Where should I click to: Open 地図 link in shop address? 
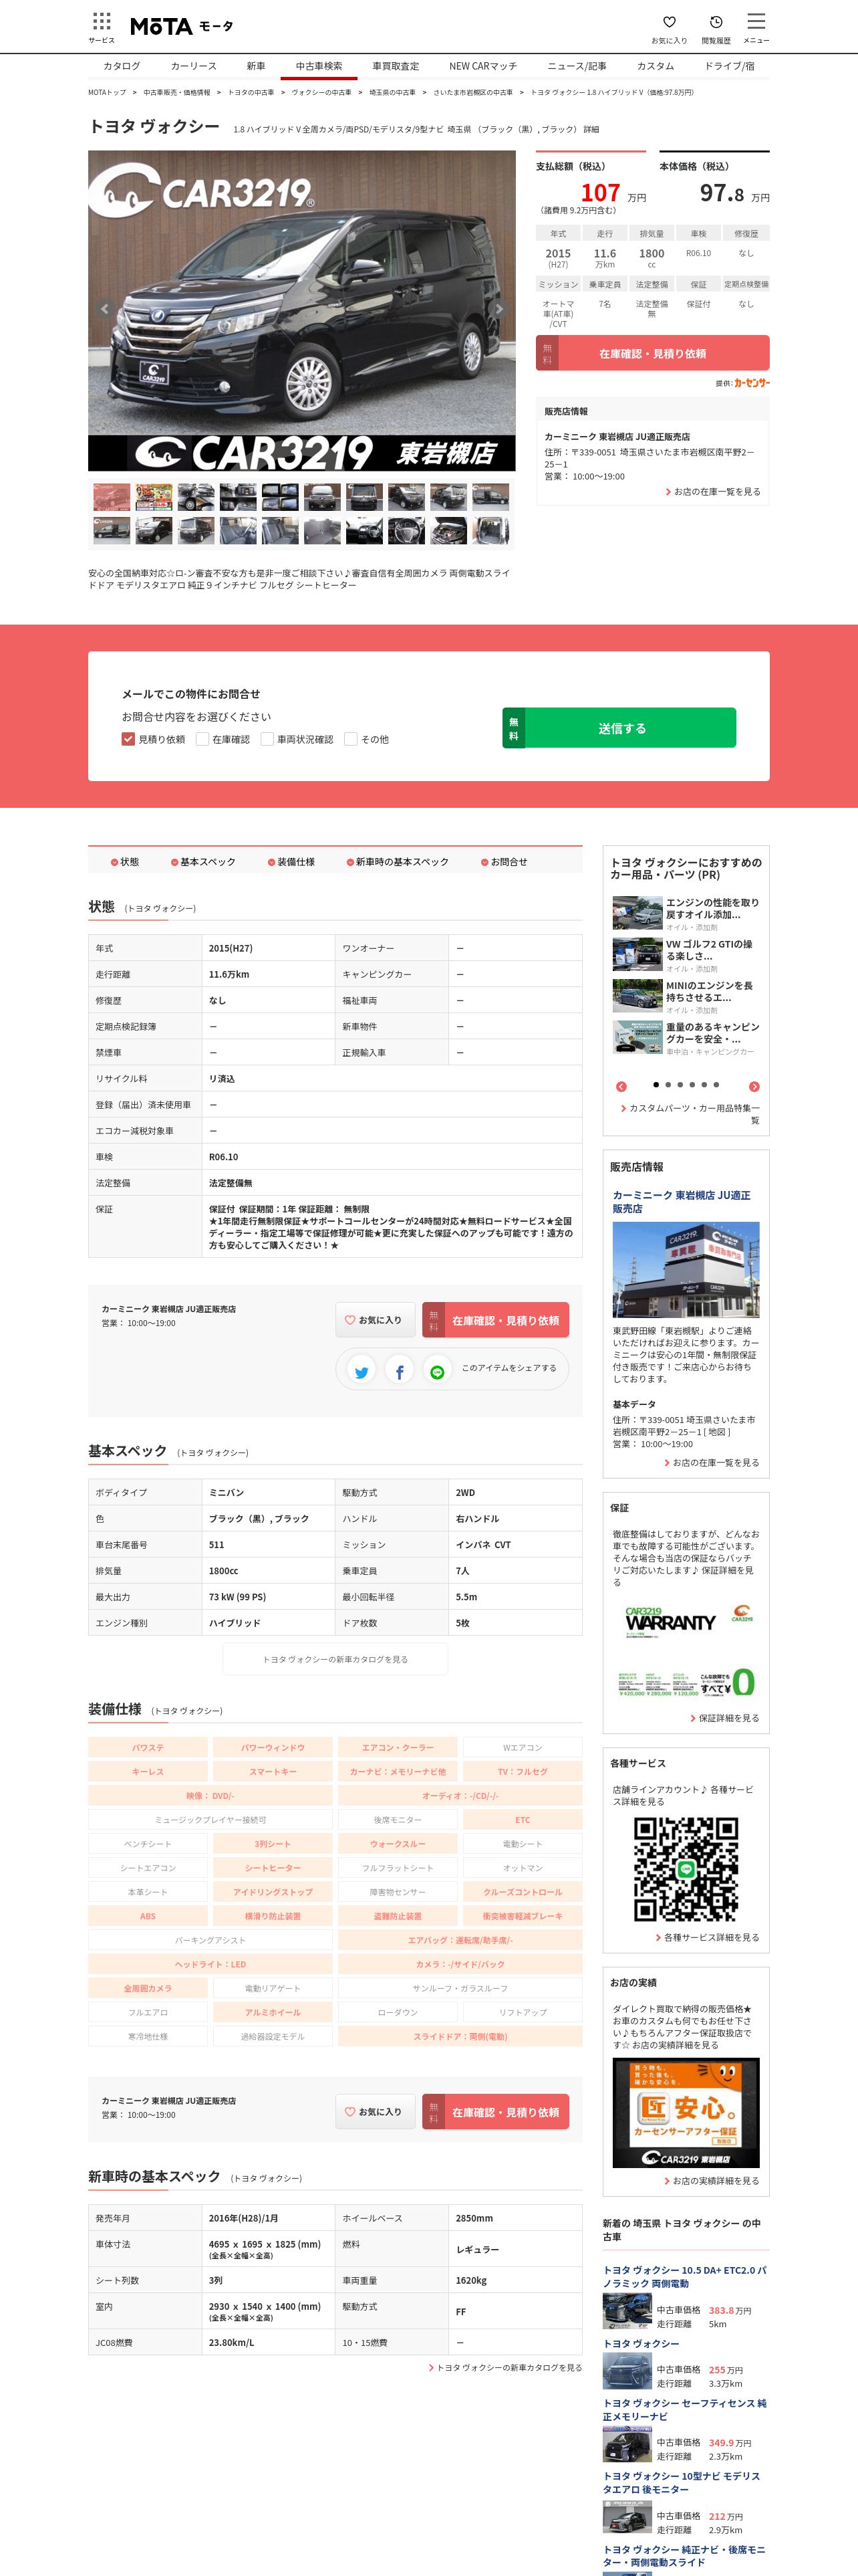[717, 1432]
